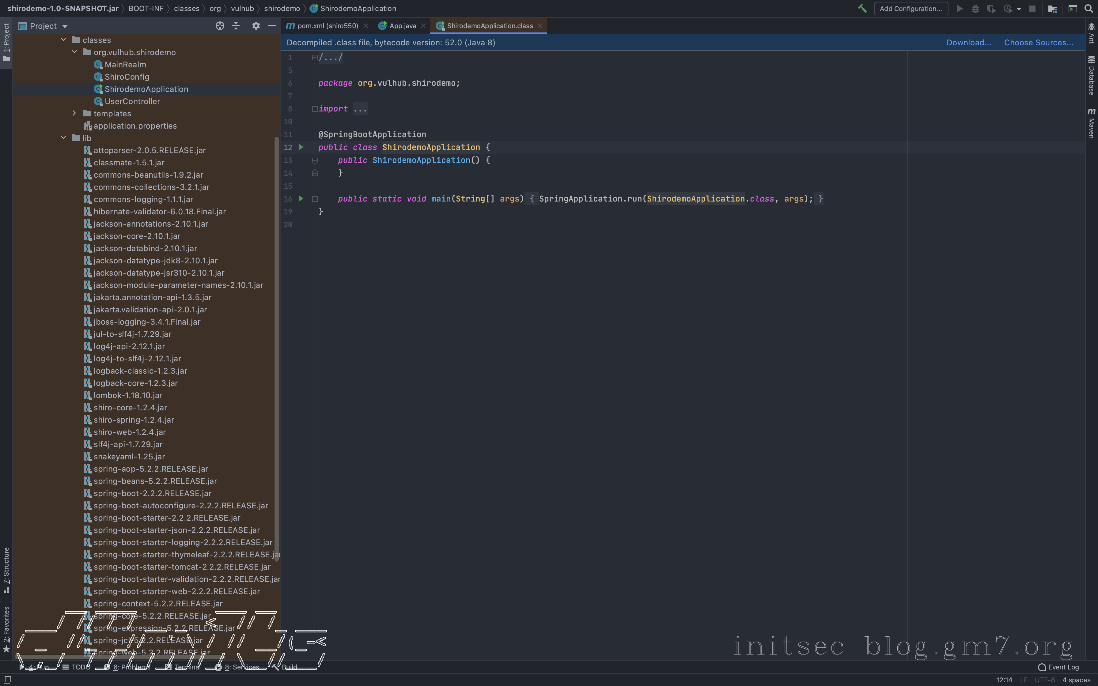Click the Choose Sources... link
The height and width of the screenshot is (686, 1098).
(1038, 43)
